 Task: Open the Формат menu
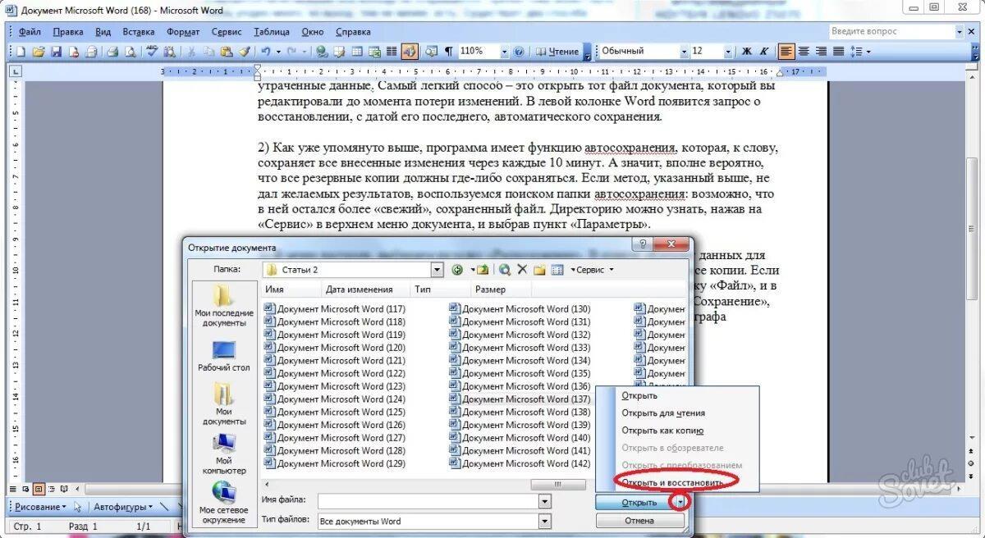click(x=182, y=32)
